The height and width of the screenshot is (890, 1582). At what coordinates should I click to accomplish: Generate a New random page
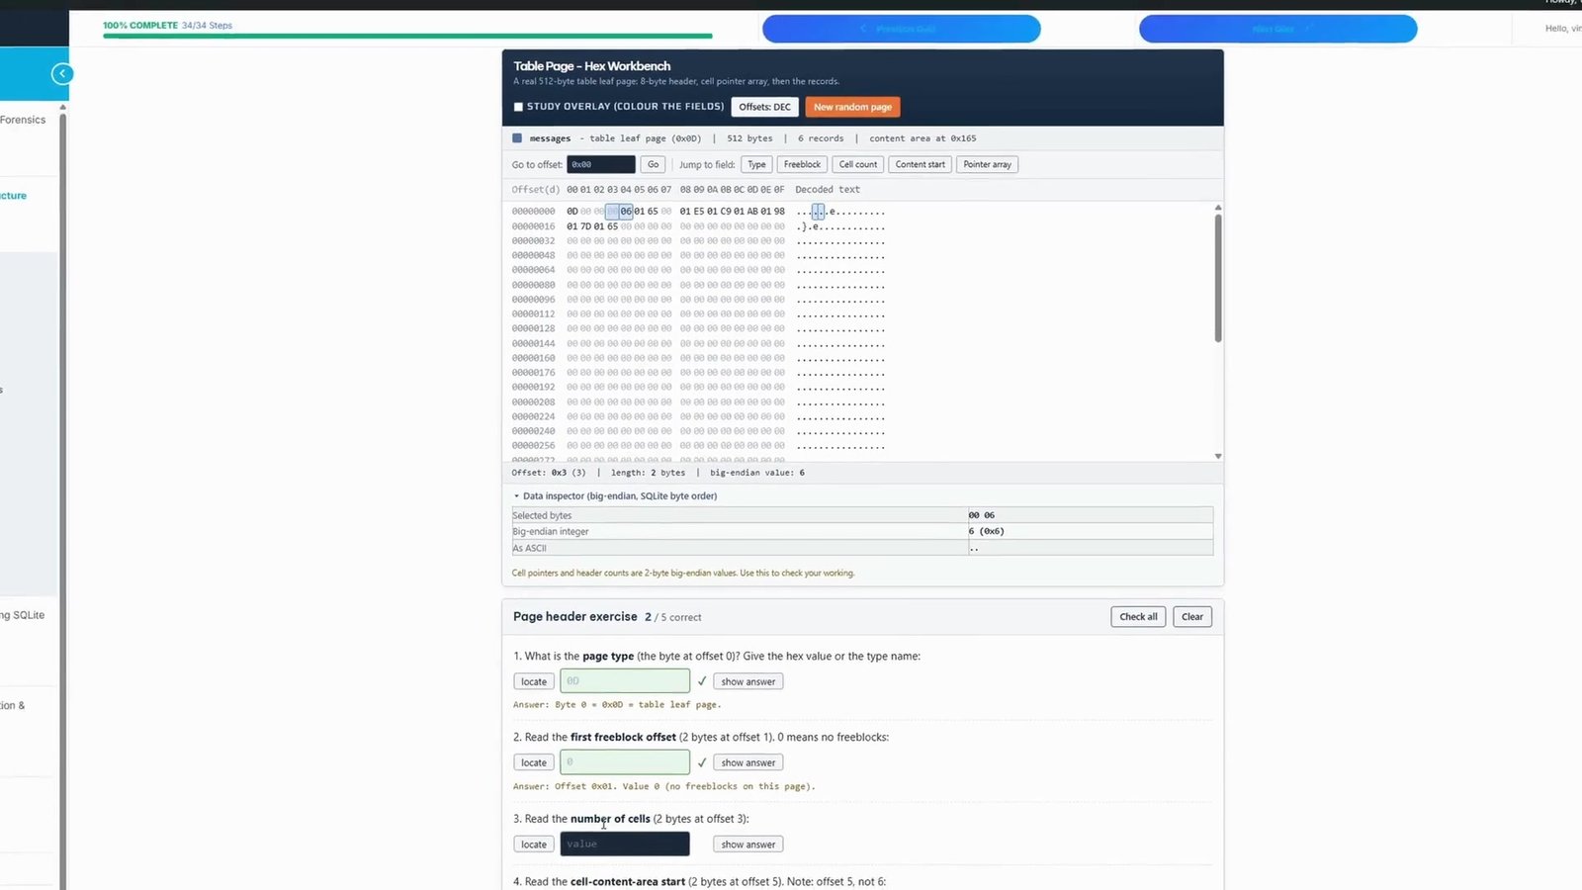pos(852,107)
